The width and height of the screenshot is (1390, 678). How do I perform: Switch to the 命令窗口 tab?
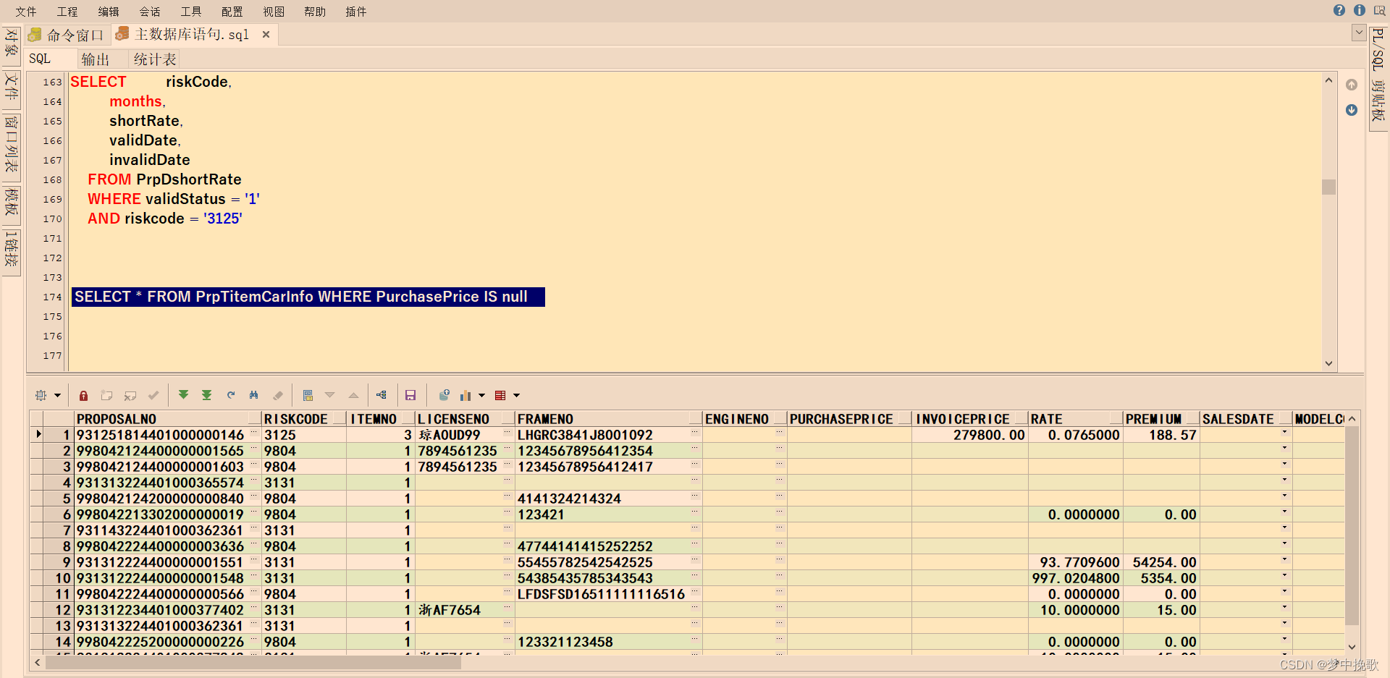pos(67,35)
